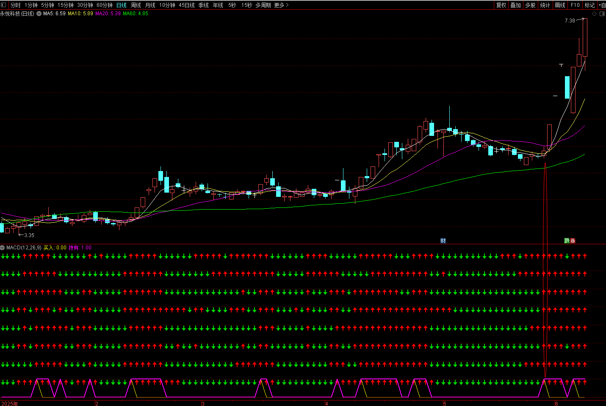Image resolution: width=606 pixels, height=406 pixels.
Task: Click the MA5: 6.59 label
Action: pos(54,14)
